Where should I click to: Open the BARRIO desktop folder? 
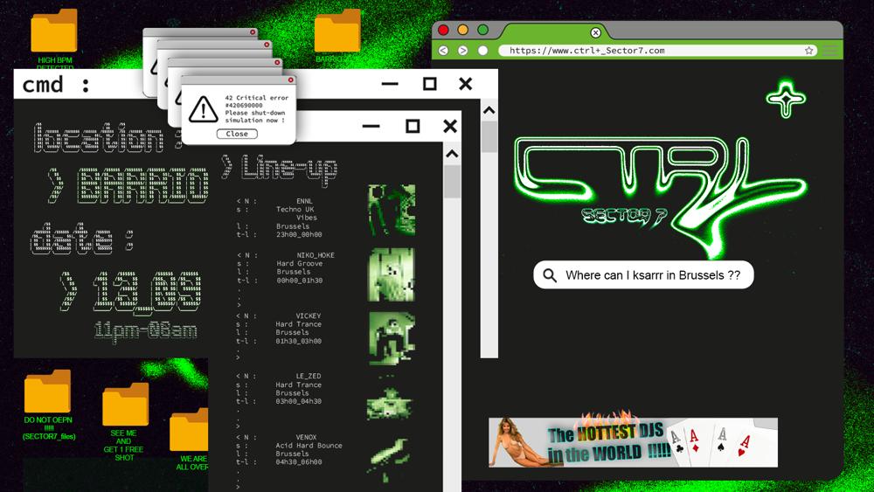point(337,31)
